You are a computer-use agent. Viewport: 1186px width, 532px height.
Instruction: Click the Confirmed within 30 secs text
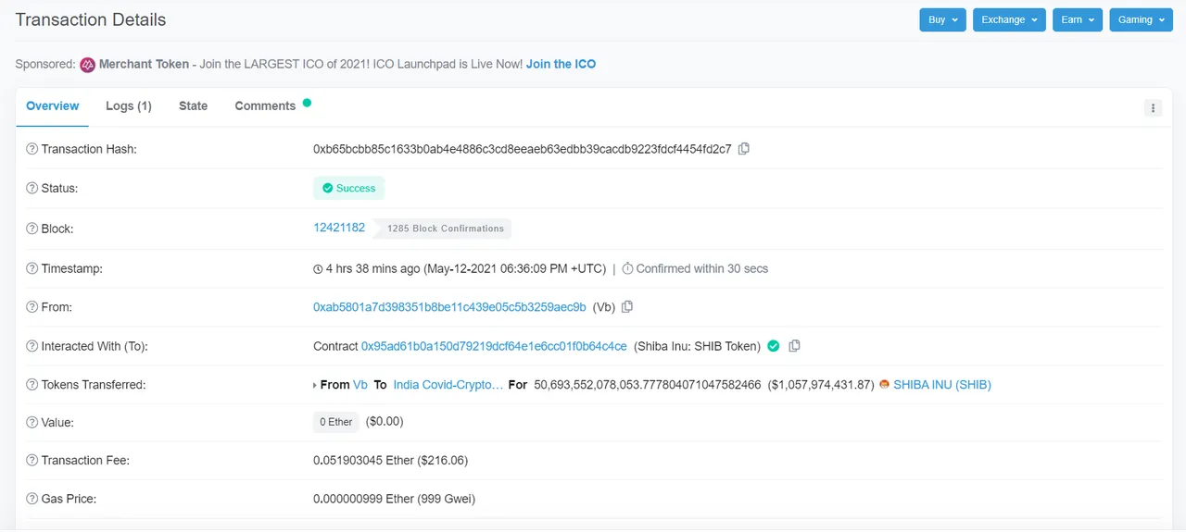702,268
